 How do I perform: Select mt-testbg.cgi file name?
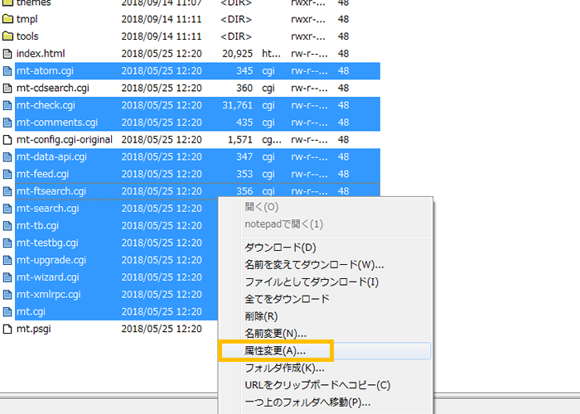47,243
